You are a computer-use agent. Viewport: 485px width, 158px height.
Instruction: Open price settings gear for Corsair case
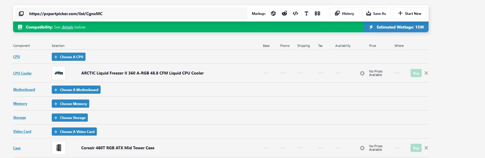362,148
